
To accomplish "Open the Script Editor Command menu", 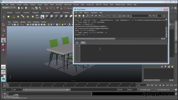I will click(x=94, y=12).
